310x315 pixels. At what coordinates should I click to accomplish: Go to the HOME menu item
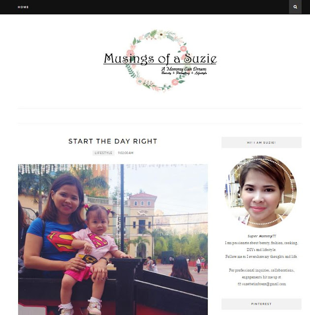click(x=23, y=7)
